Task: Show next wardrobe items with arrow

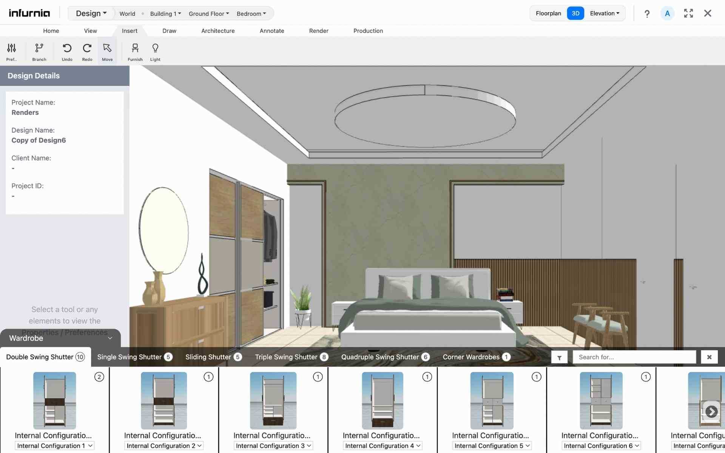Action: coord(711,411)
